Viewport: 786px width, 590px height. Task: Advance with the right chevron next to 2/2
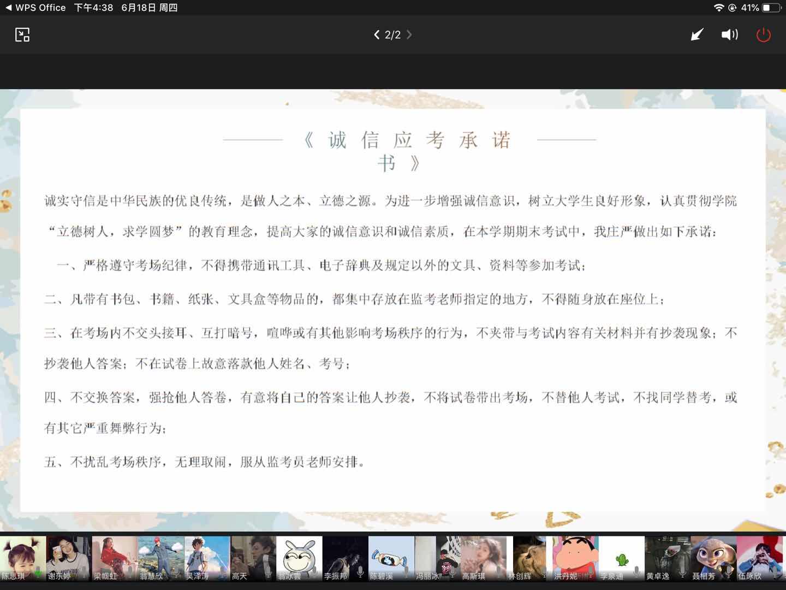point(409,35)
